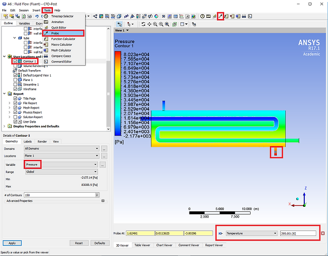This screenshot has width=328, height=256.
Task: Click the Reset button
Action: click(x=79, y=243)
